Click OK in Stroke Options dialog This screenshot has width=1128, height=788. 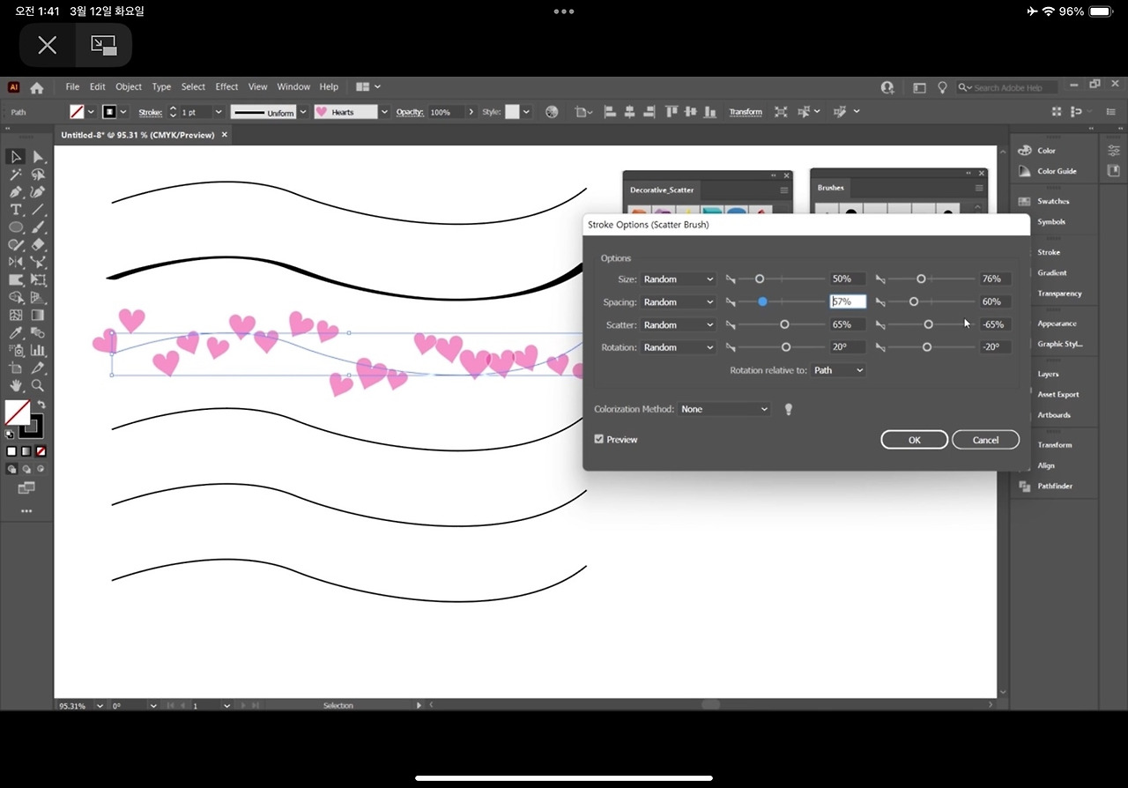click(x=915, y=440)
